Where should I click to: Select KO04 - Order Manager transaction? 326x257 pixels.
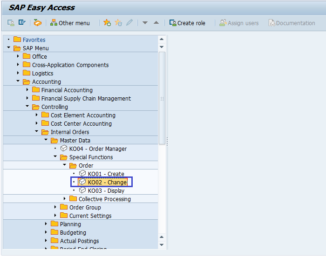98,149
